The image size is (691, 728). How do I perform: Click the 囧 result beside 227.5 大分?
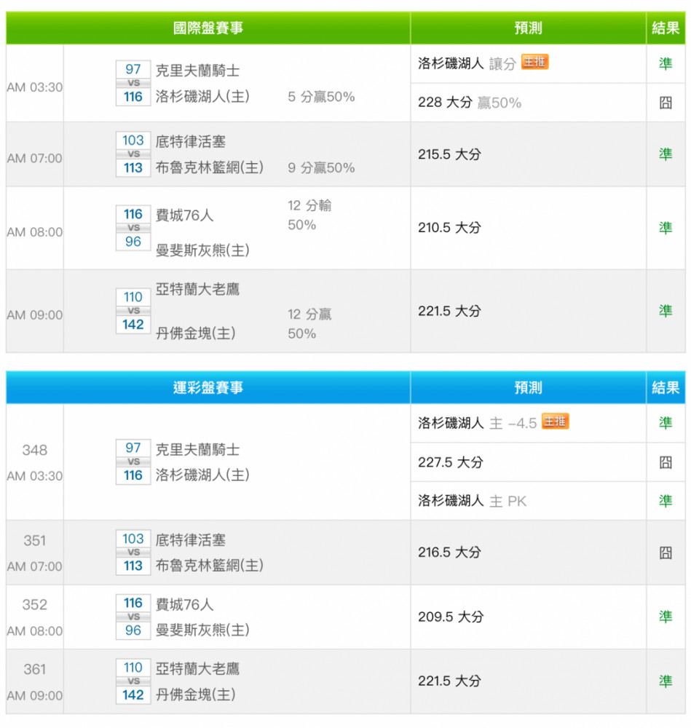[x=666, y=462]
